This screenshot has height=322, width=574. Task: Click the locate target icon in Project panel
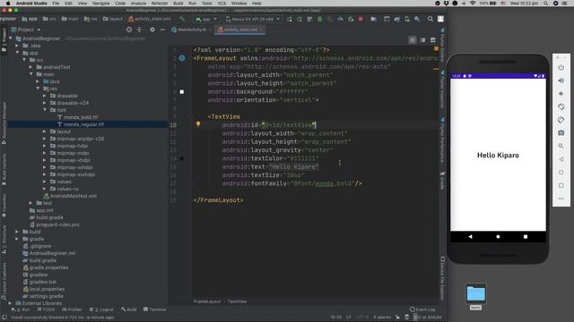pos(129,30)
